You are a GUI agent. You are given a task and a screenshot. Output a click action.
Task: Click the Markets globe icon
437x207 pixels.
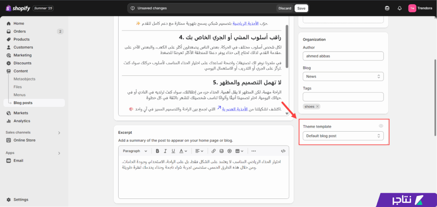pos(9,113)
